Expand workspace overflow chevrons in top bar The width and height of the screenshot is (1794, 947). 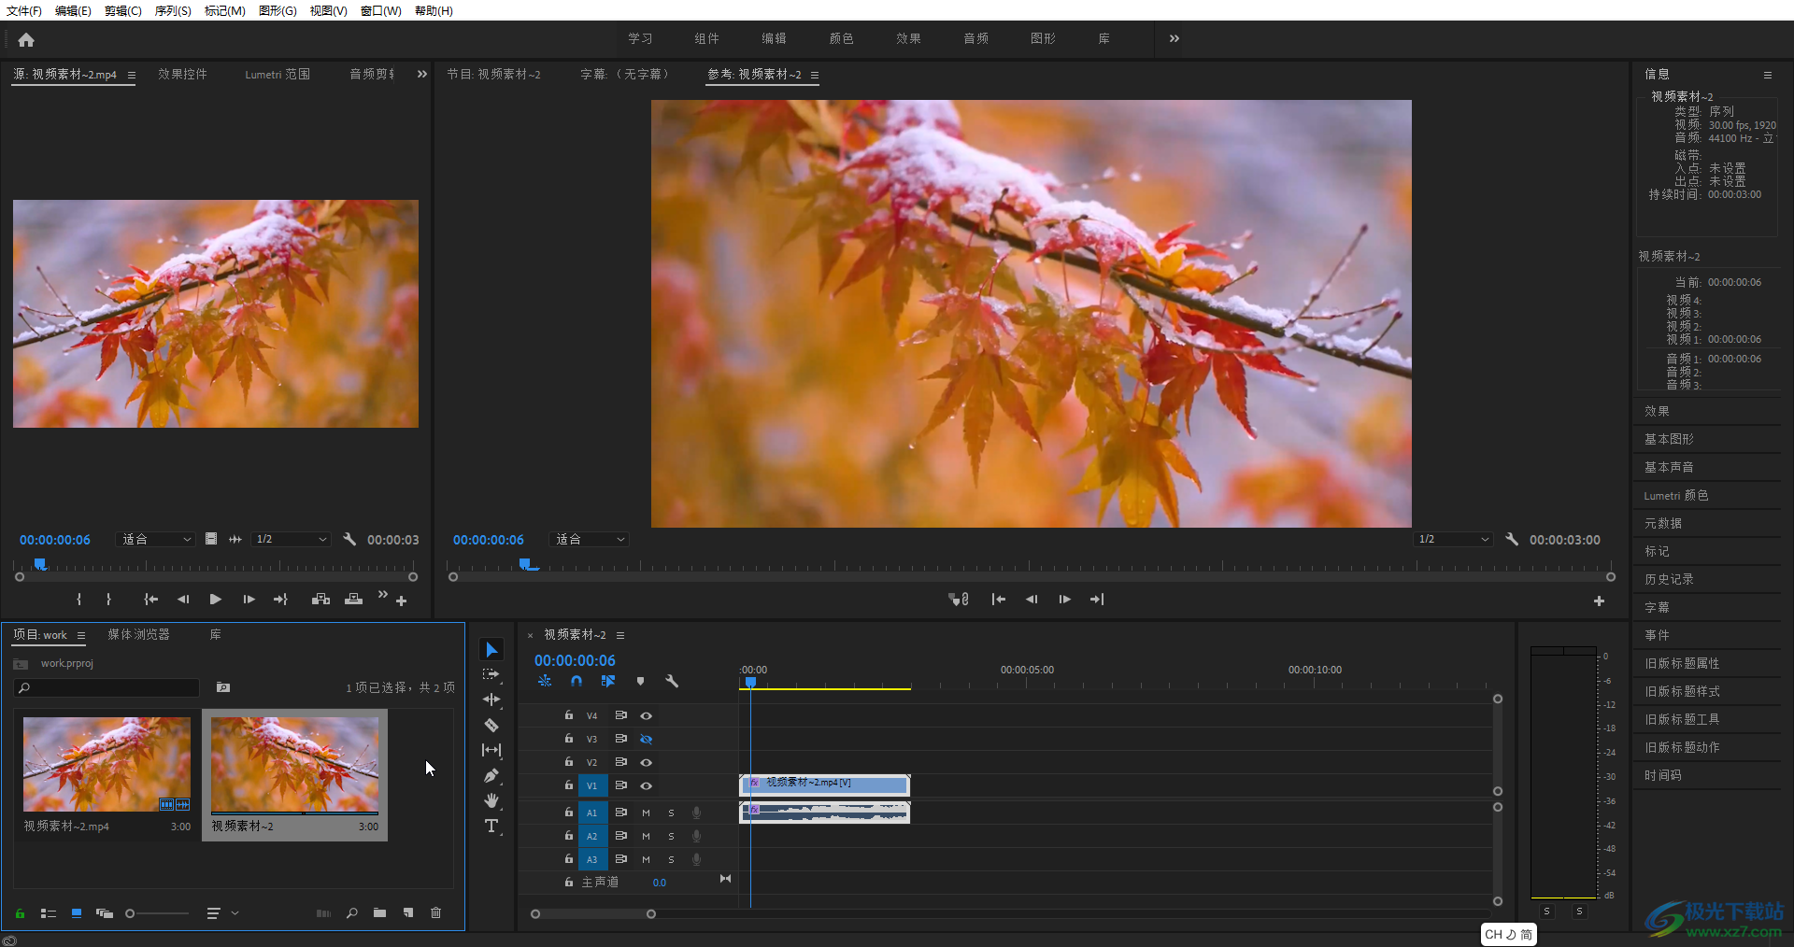coord(1175,38)
